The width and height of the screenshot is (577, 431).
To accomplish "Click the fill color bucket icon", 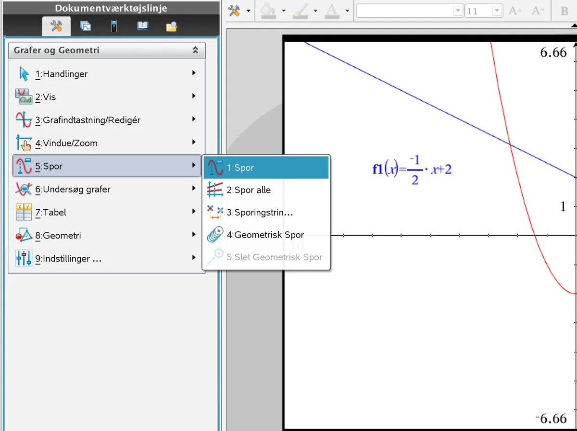I will 268,11.
